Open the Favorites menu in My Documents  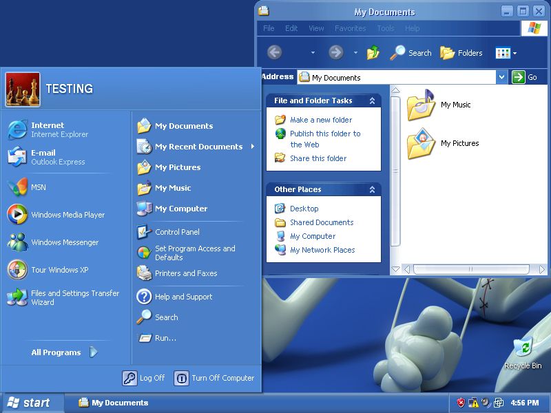pyautogui.click(x=351, y=28)
